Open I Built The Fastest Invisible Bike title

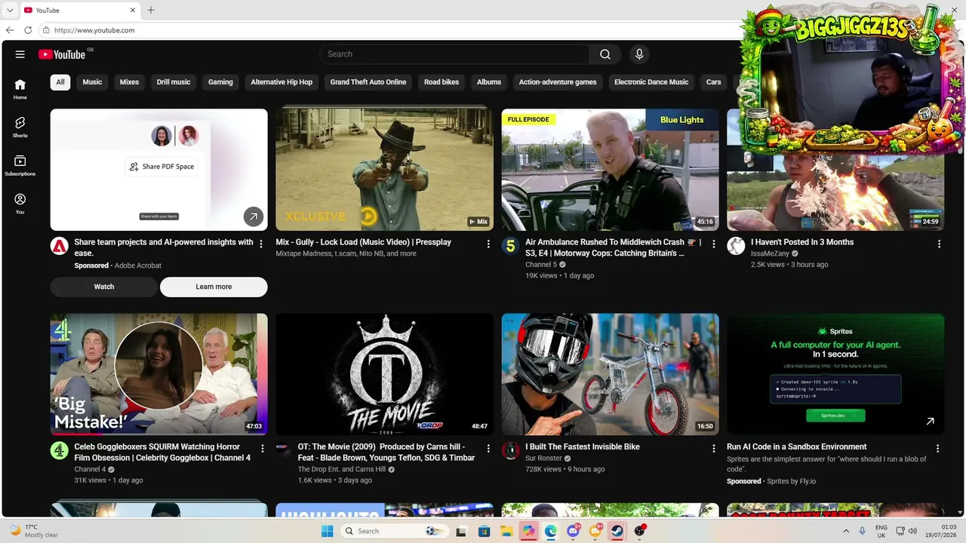[583, 446]
